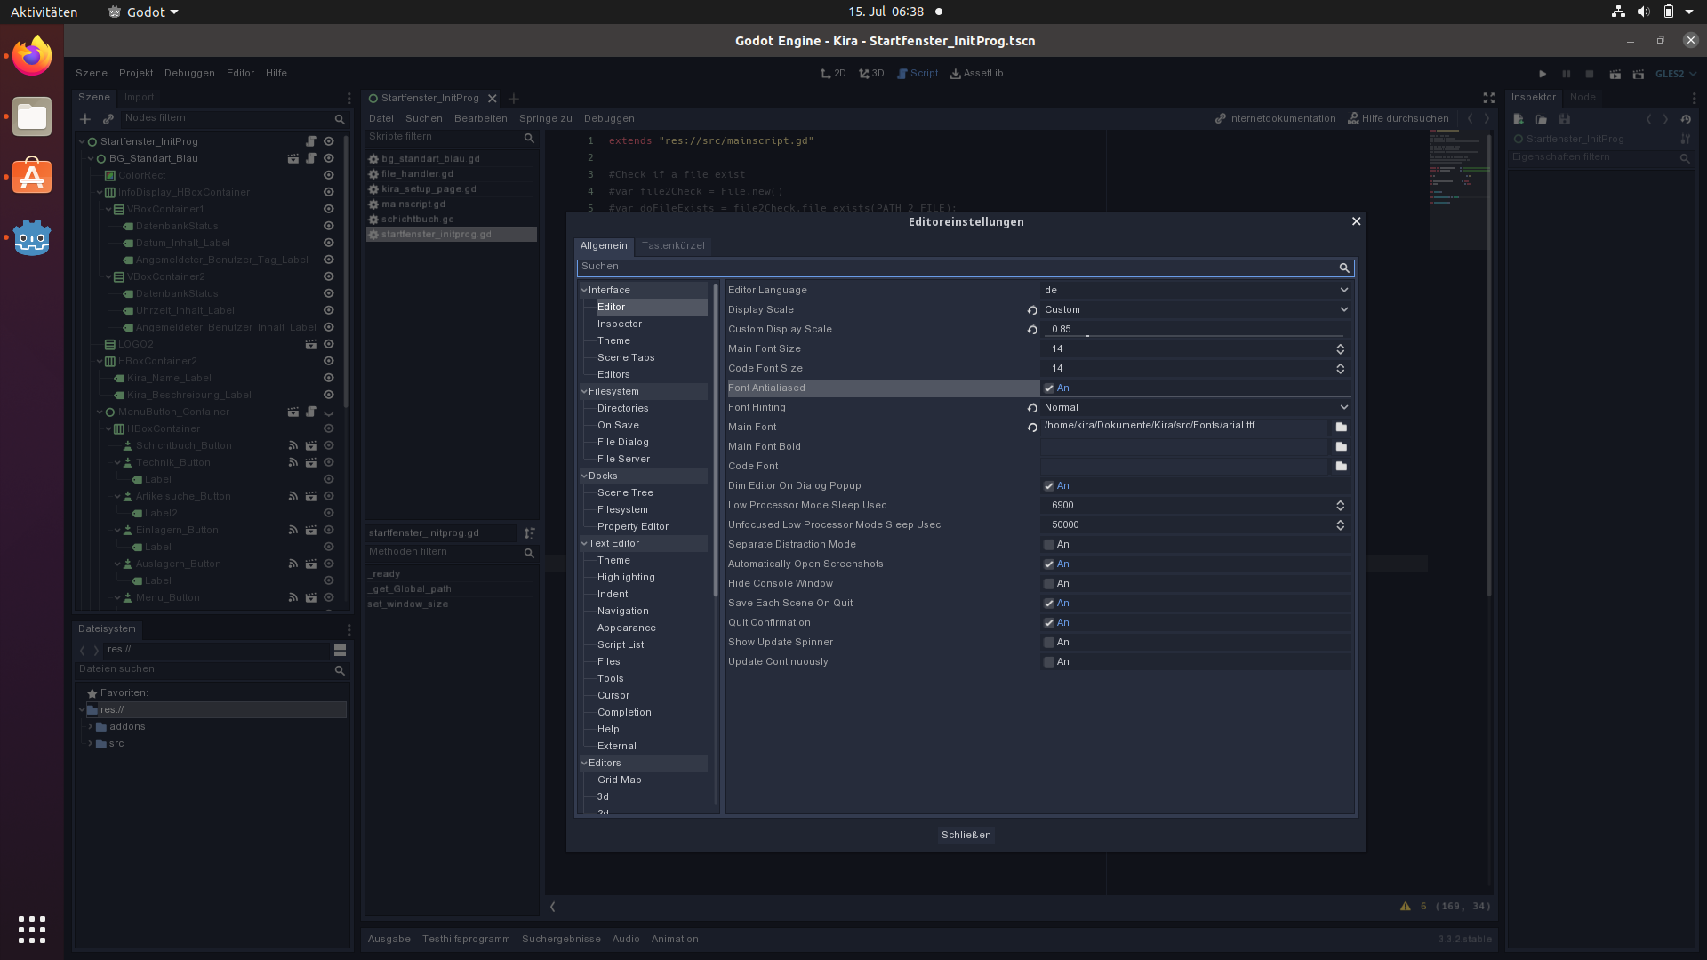Screen dimensions: 1707x960
Task: Switch to the Tastenkürzel tab
Action: 673,246
